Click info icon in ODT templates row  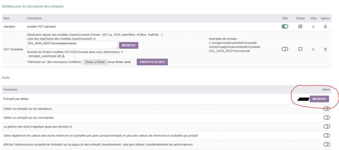click(x=313, y=50)
